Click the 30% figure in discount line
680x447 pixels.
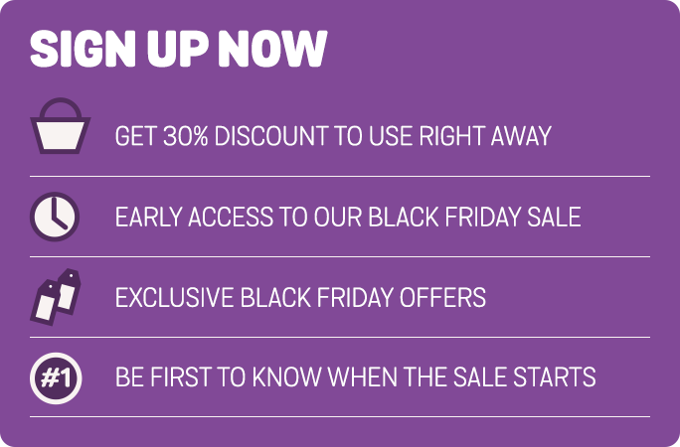click(186, 136)
